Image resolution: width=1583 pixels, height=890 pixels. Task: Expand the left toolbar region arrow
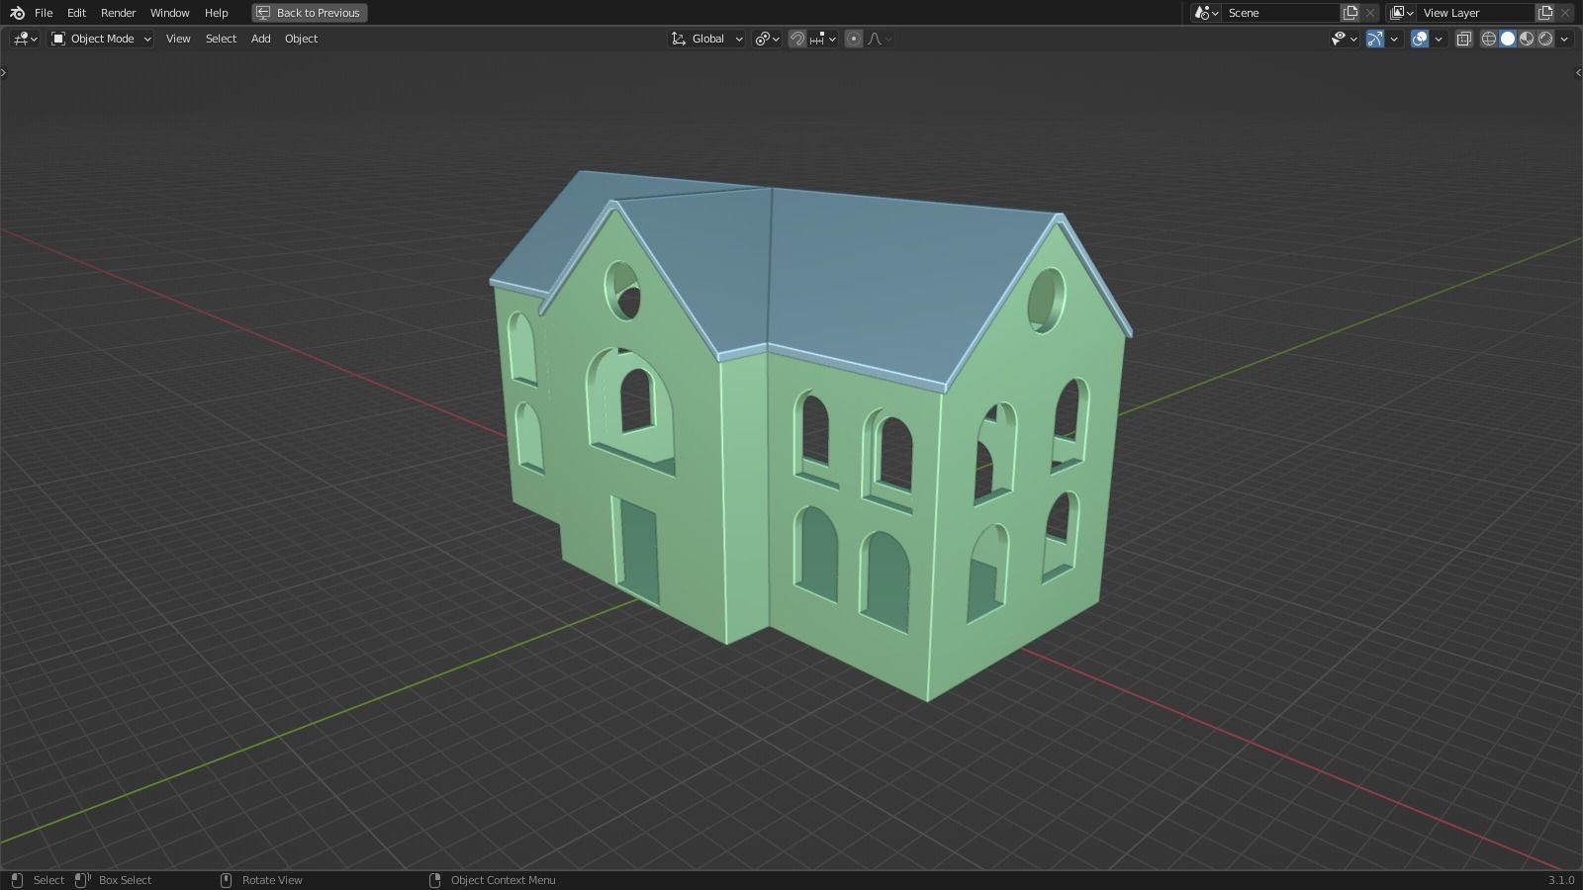coord(4,72)
